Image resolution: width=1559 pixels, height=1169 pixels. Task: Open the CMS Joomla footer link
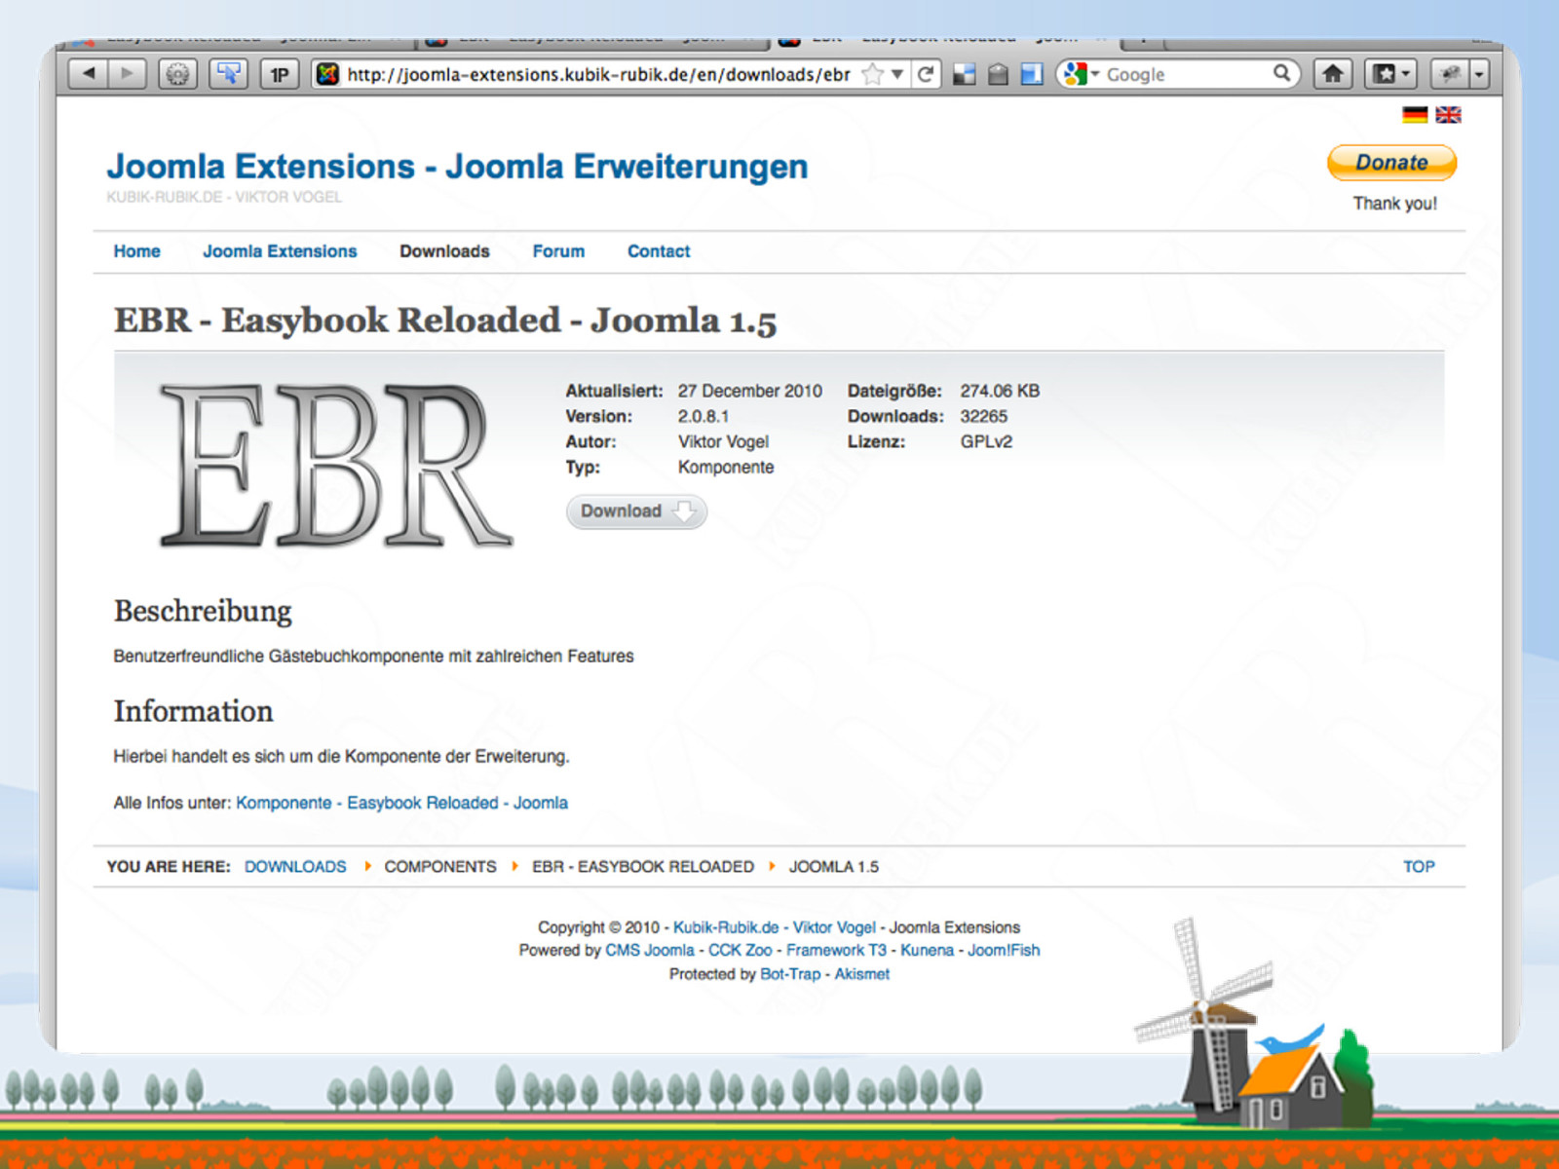pos(650,950)
